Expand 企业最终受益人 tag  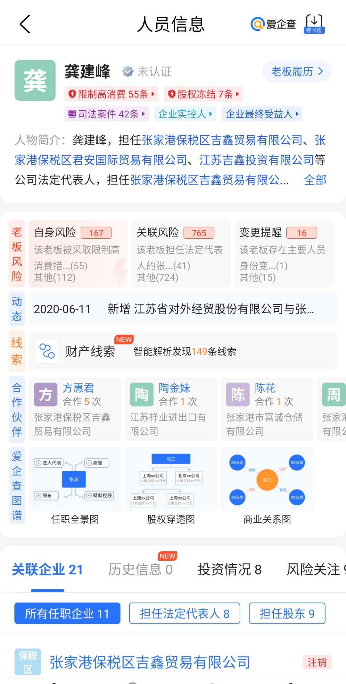pos(262,114)
